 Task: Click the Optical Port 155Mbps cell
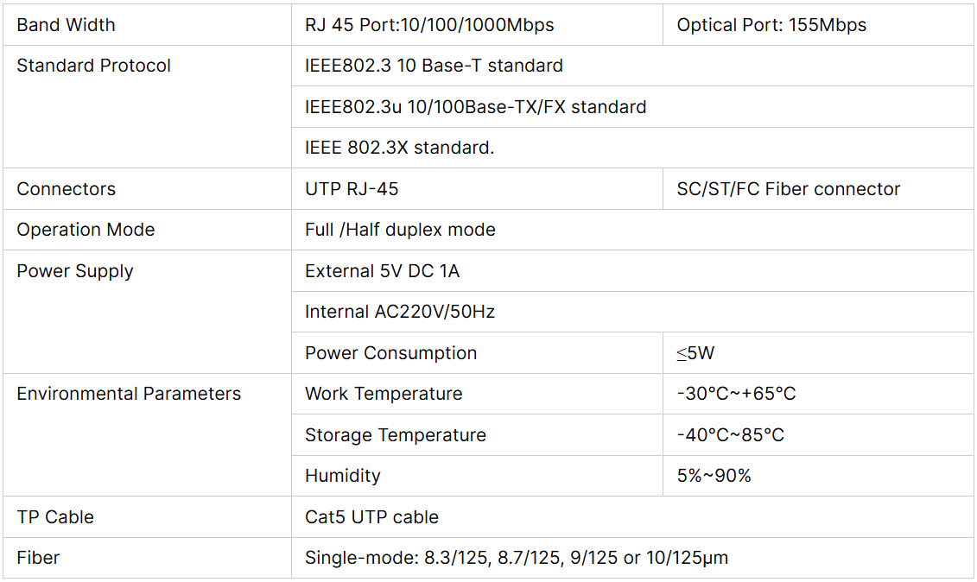771,25
